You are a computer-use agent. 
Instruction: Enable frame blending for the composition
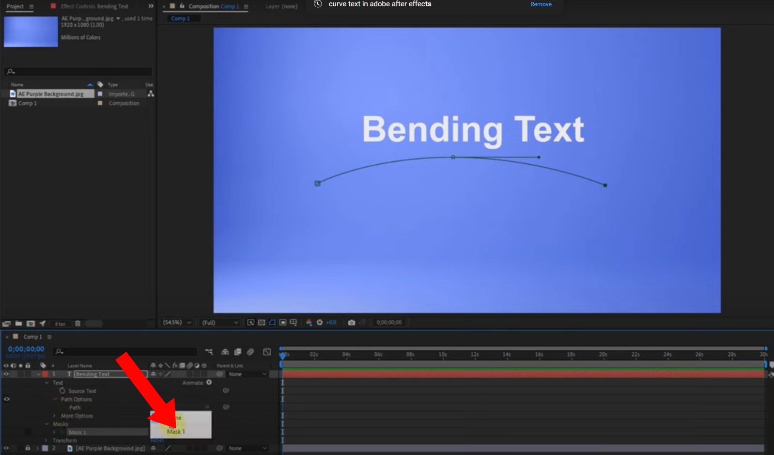(x=238, y=352)
